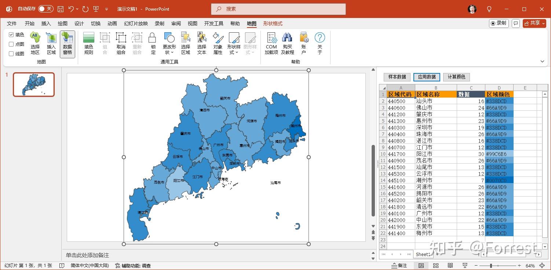Select slide 1 thumbnail

33,84
